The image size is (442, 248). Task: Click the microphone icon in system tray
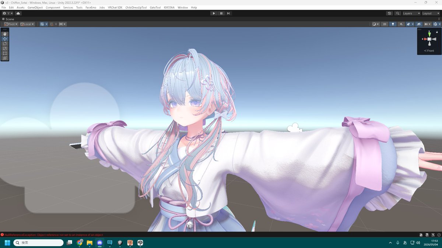398,242
